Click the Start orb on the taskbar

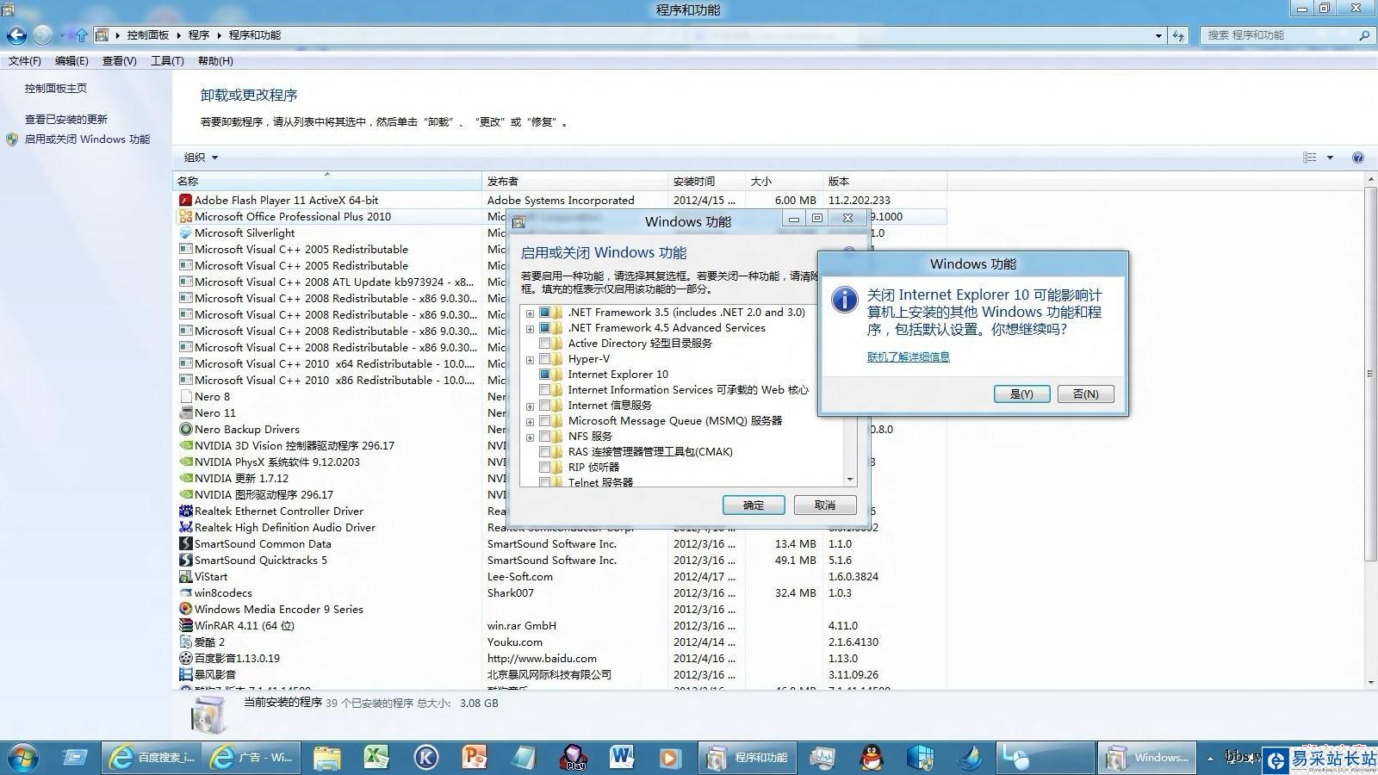point(22,758)
